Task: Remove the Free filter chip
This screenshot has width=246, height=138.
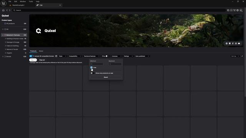Action: point(35,60)
